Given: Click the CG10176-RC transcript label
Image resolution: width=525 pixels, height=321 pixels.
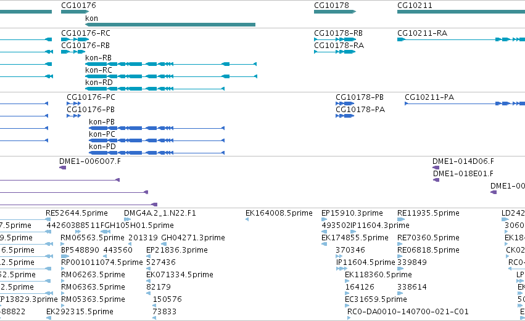Looking at the screenshot, I should tap(86, 33).
